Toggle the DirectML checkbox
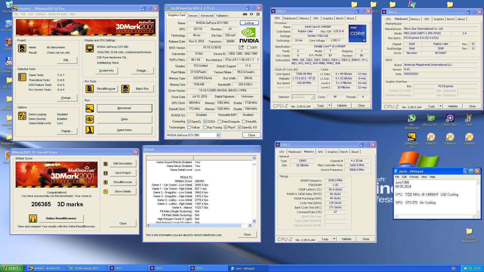 pyautogui.click(x=244, y=122)
